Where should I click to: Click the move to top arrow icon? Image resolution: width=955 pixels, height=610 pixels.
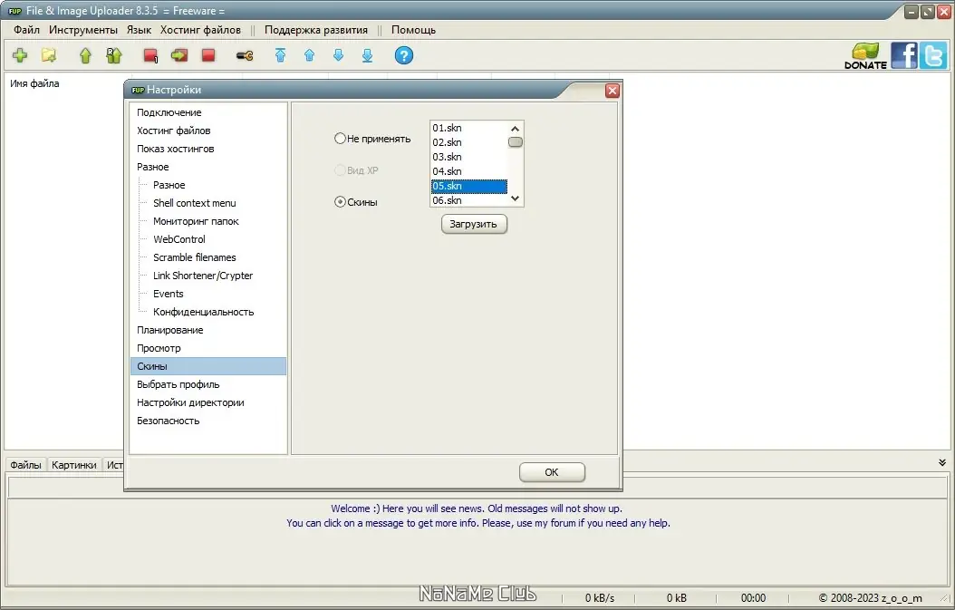(x=280, y=55)
